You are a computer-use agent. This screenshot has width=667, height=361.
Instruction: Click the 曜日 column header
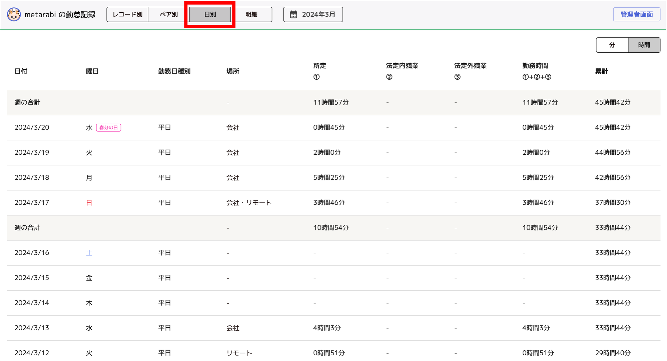click(92, 71)
